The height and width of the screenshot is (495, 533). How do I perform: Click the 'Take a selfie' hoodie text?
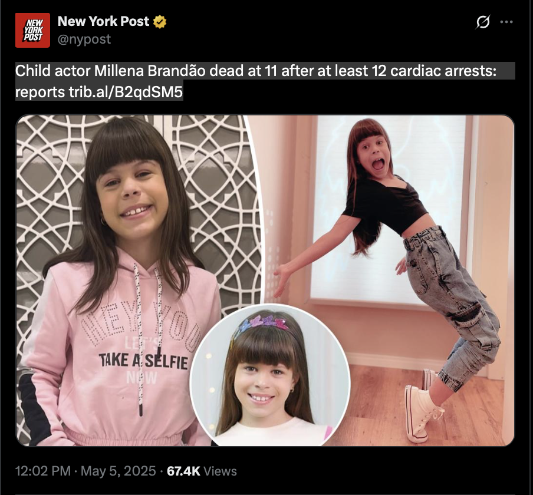coord(143,361)
